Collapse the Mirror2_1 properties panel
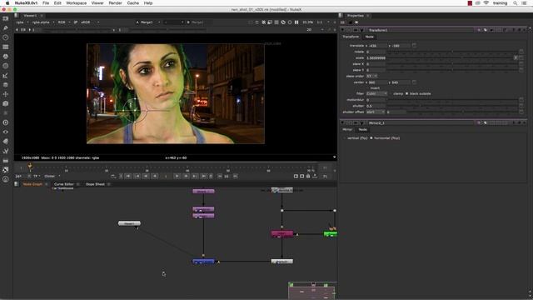533x300 pixels. tap(343, 122)
